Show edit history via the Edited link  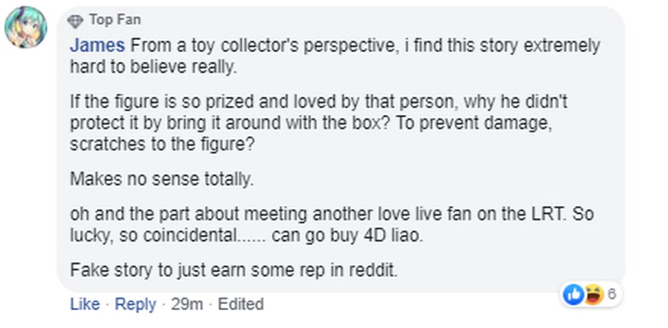coord(240,304)
